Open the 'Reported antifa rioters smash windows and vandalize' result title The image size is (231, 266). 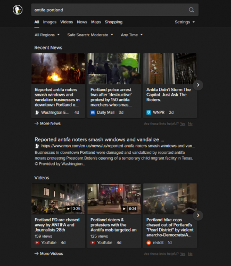[x=100, y=139]
